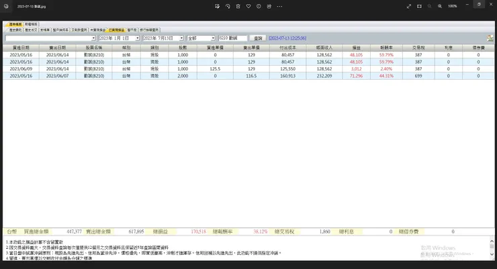The height and width of the screenshot is (269, 497).
Task: Mark the image as favorite with heart icon
Action: coord(248,6)
